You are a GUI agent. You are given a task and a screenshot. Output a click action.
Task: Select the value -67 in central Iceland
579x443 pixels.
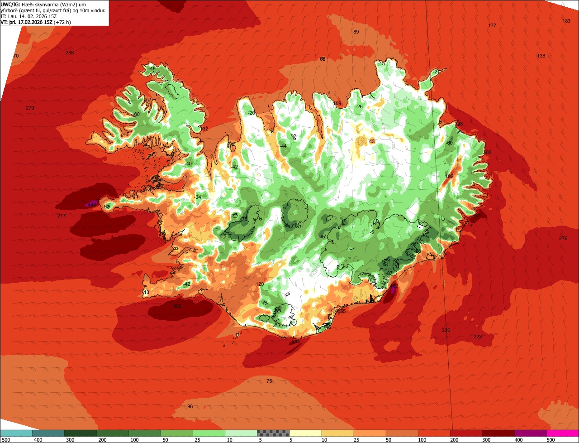pyautogui.click(x=323, y=236)
